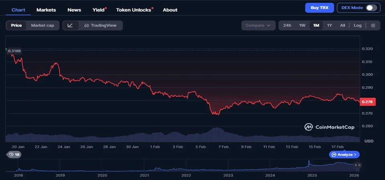
Task: Select the line chart view icon
Action: [x=70, y=26]
